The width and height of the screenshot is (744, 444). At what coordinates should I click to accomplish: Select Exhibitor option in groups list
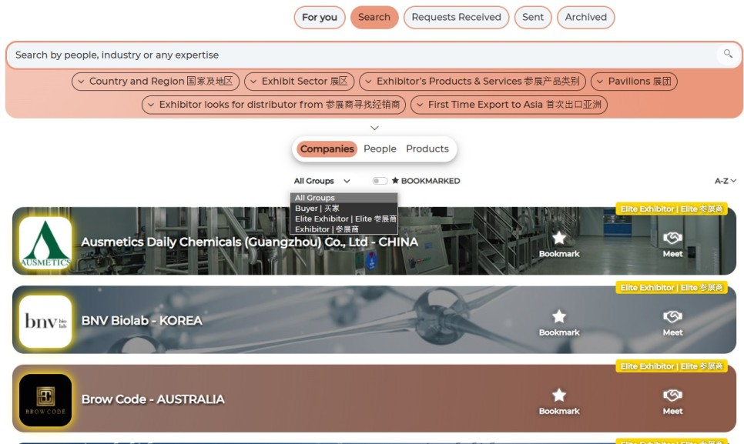[344, 229]
